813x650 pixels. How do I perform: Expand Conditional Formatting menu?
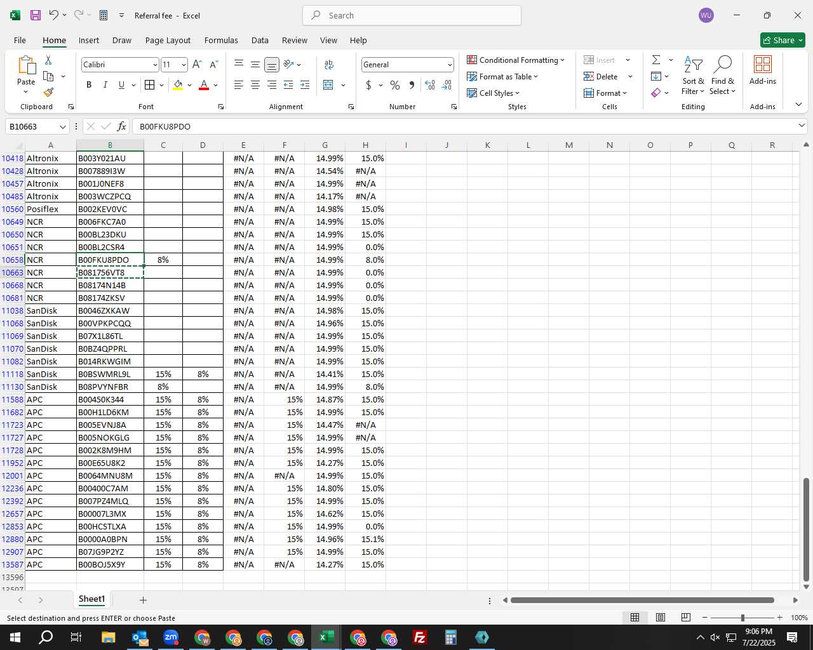point(516,60)
